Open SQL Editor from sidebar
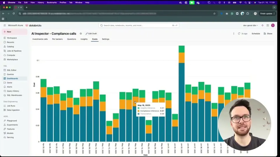Screen dimensions: 280x157 point(12,70)
